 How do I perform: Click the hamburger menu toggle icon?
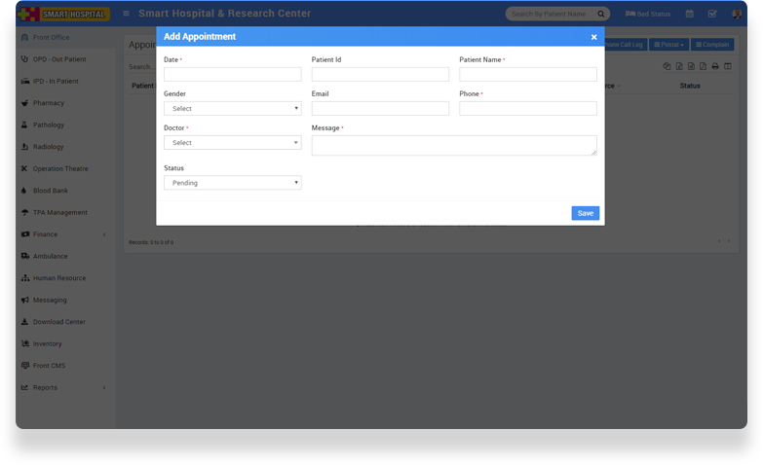coord(126,14)
